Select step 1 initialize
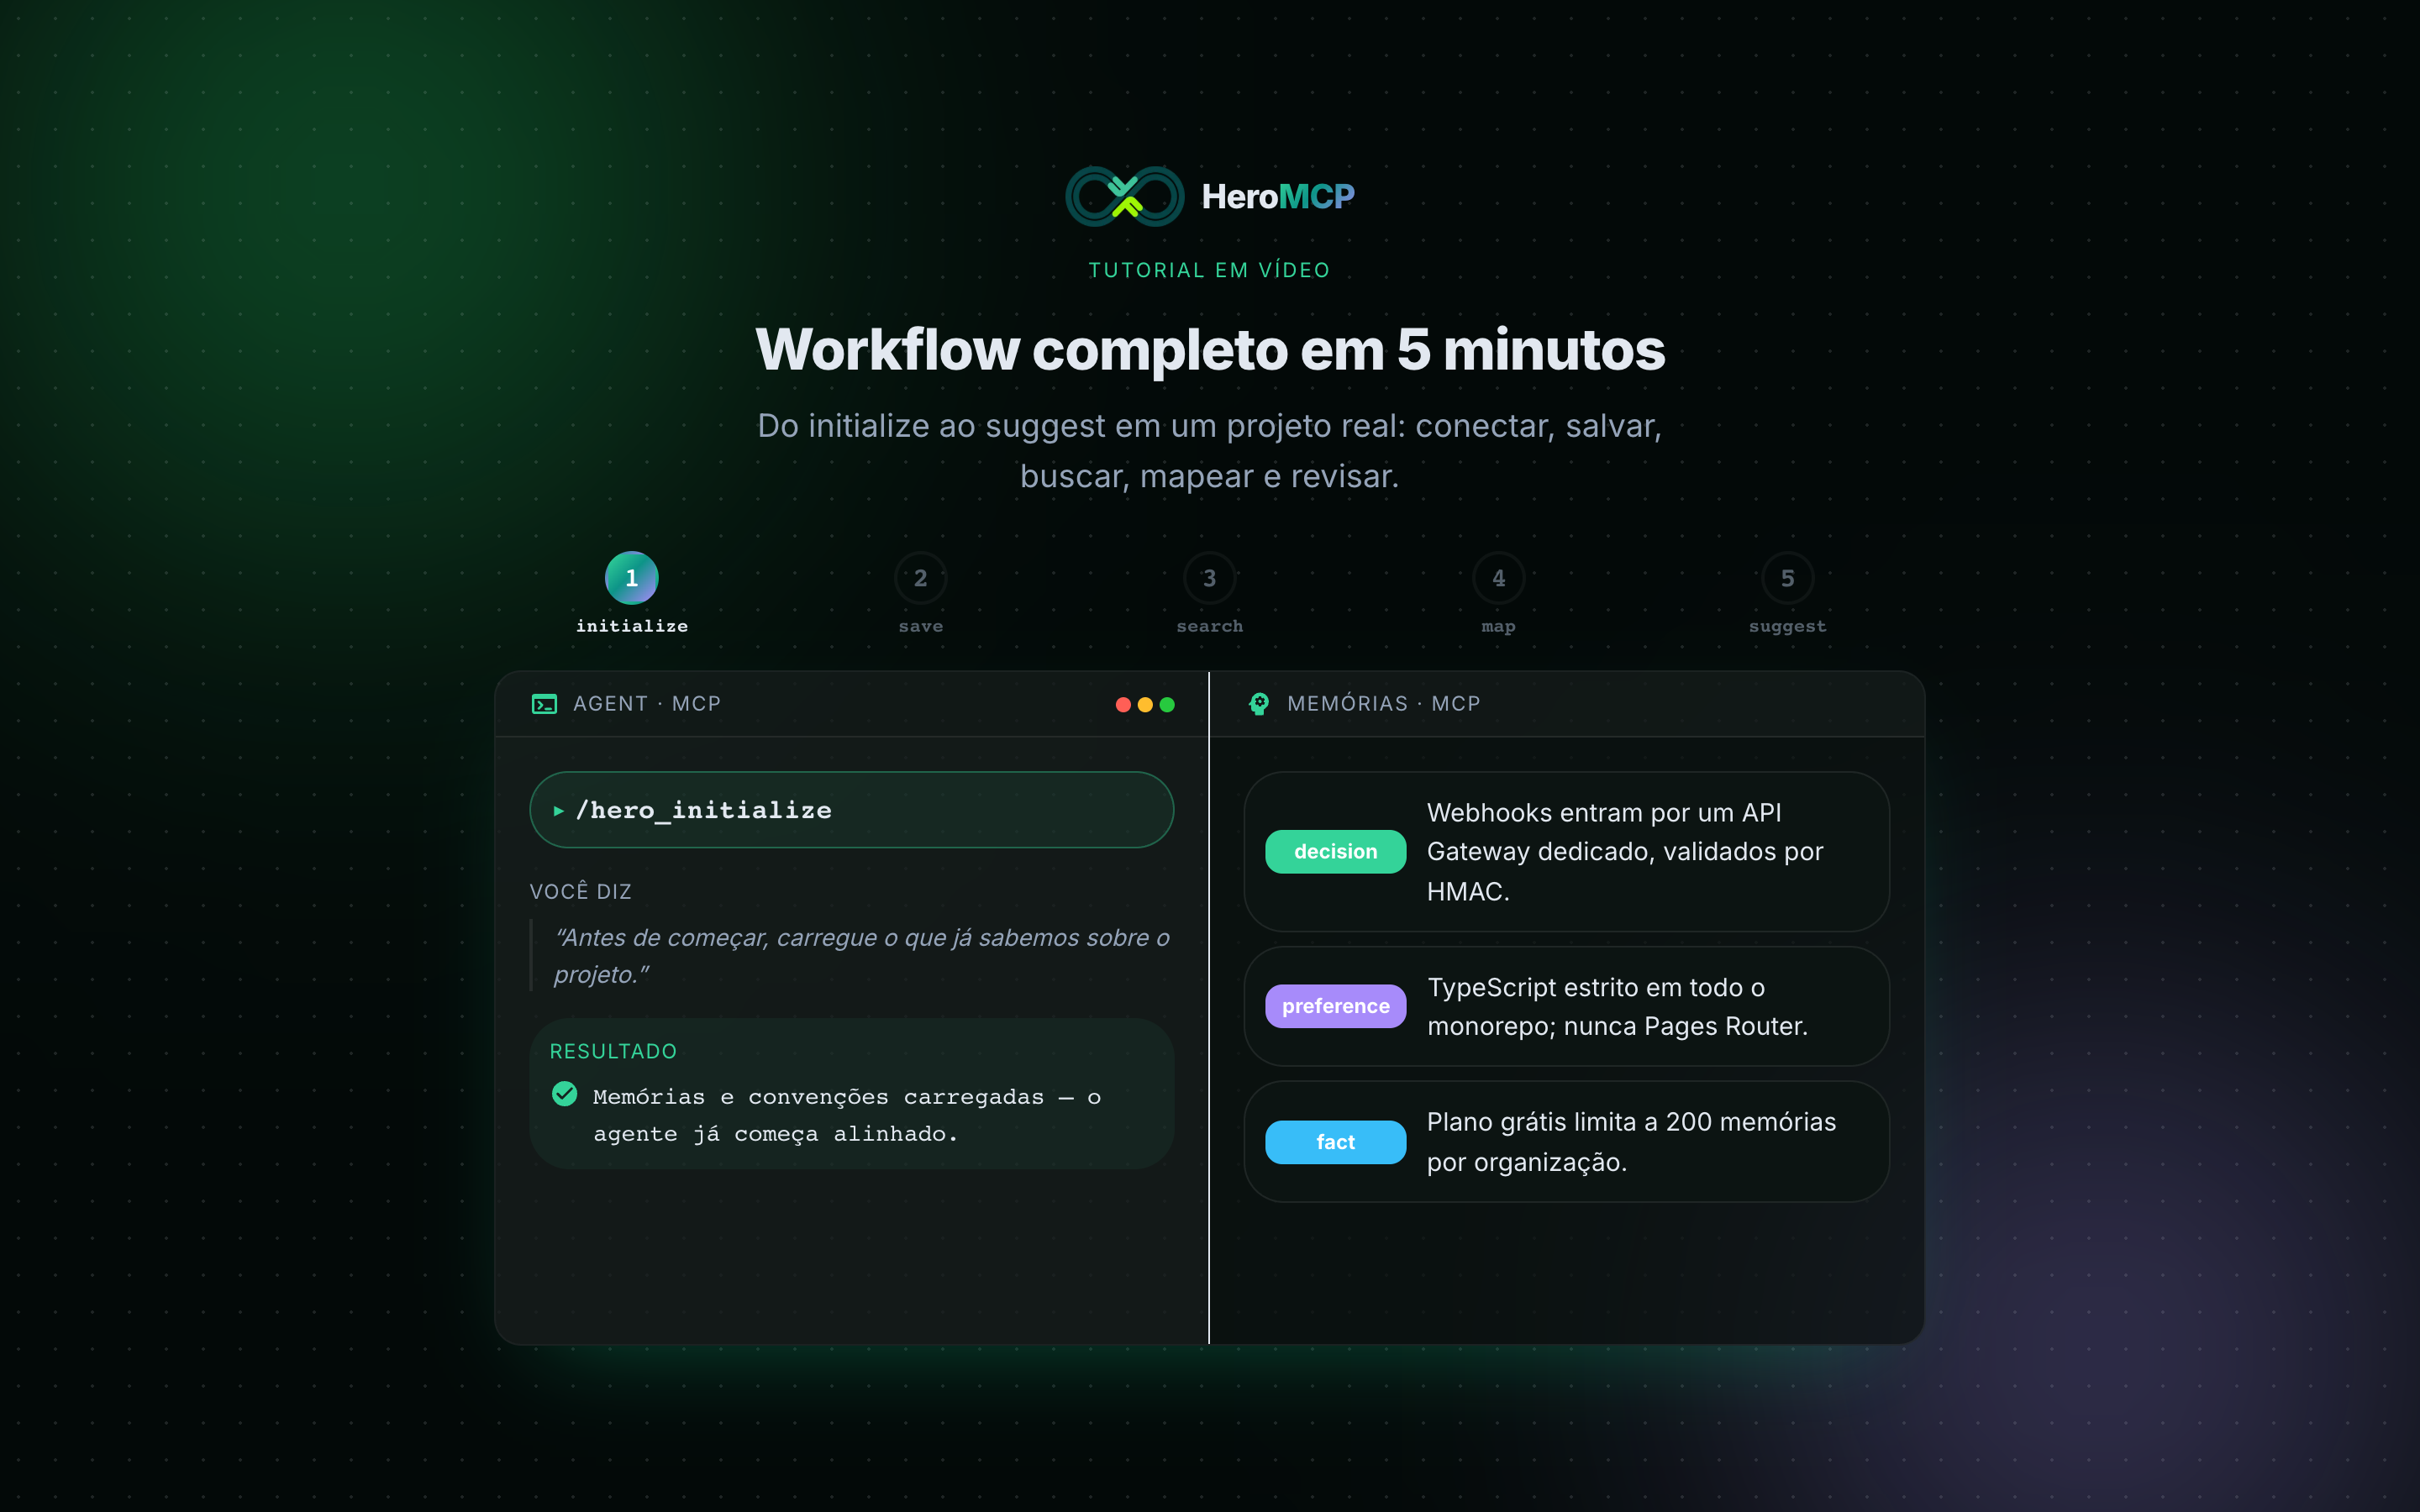This screenshot has width=2420, height=1512. tap(632, 593)
